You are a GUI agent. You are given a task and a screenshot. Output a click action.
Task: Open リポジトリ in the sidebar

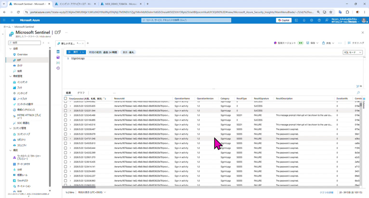pyautogui.click(x=22, y=140)
